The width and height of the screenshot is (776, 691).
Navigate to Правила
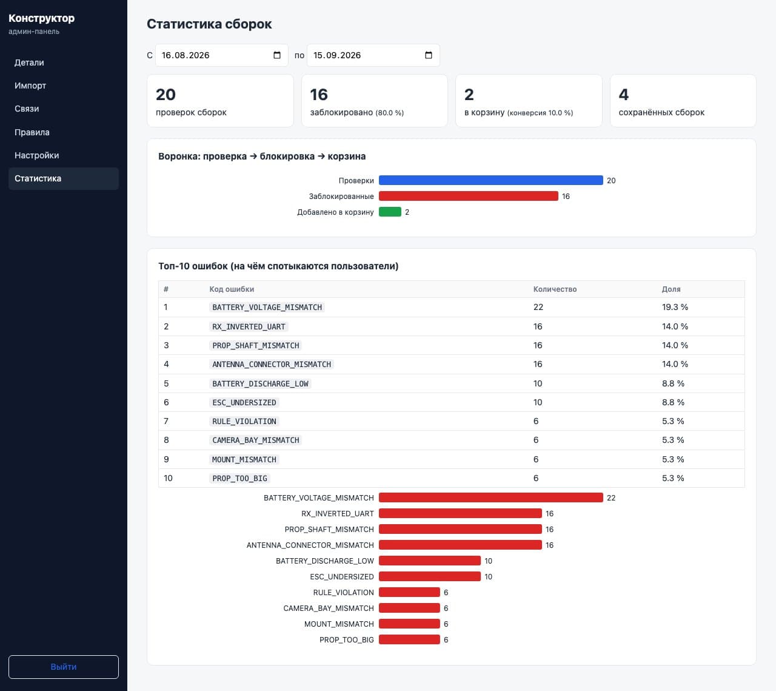pyautogui.click(x=64, y=132)
